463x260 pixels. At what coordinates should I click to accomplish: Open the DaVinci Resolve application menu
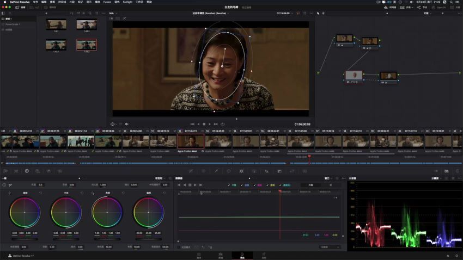(x=20, y=2)
